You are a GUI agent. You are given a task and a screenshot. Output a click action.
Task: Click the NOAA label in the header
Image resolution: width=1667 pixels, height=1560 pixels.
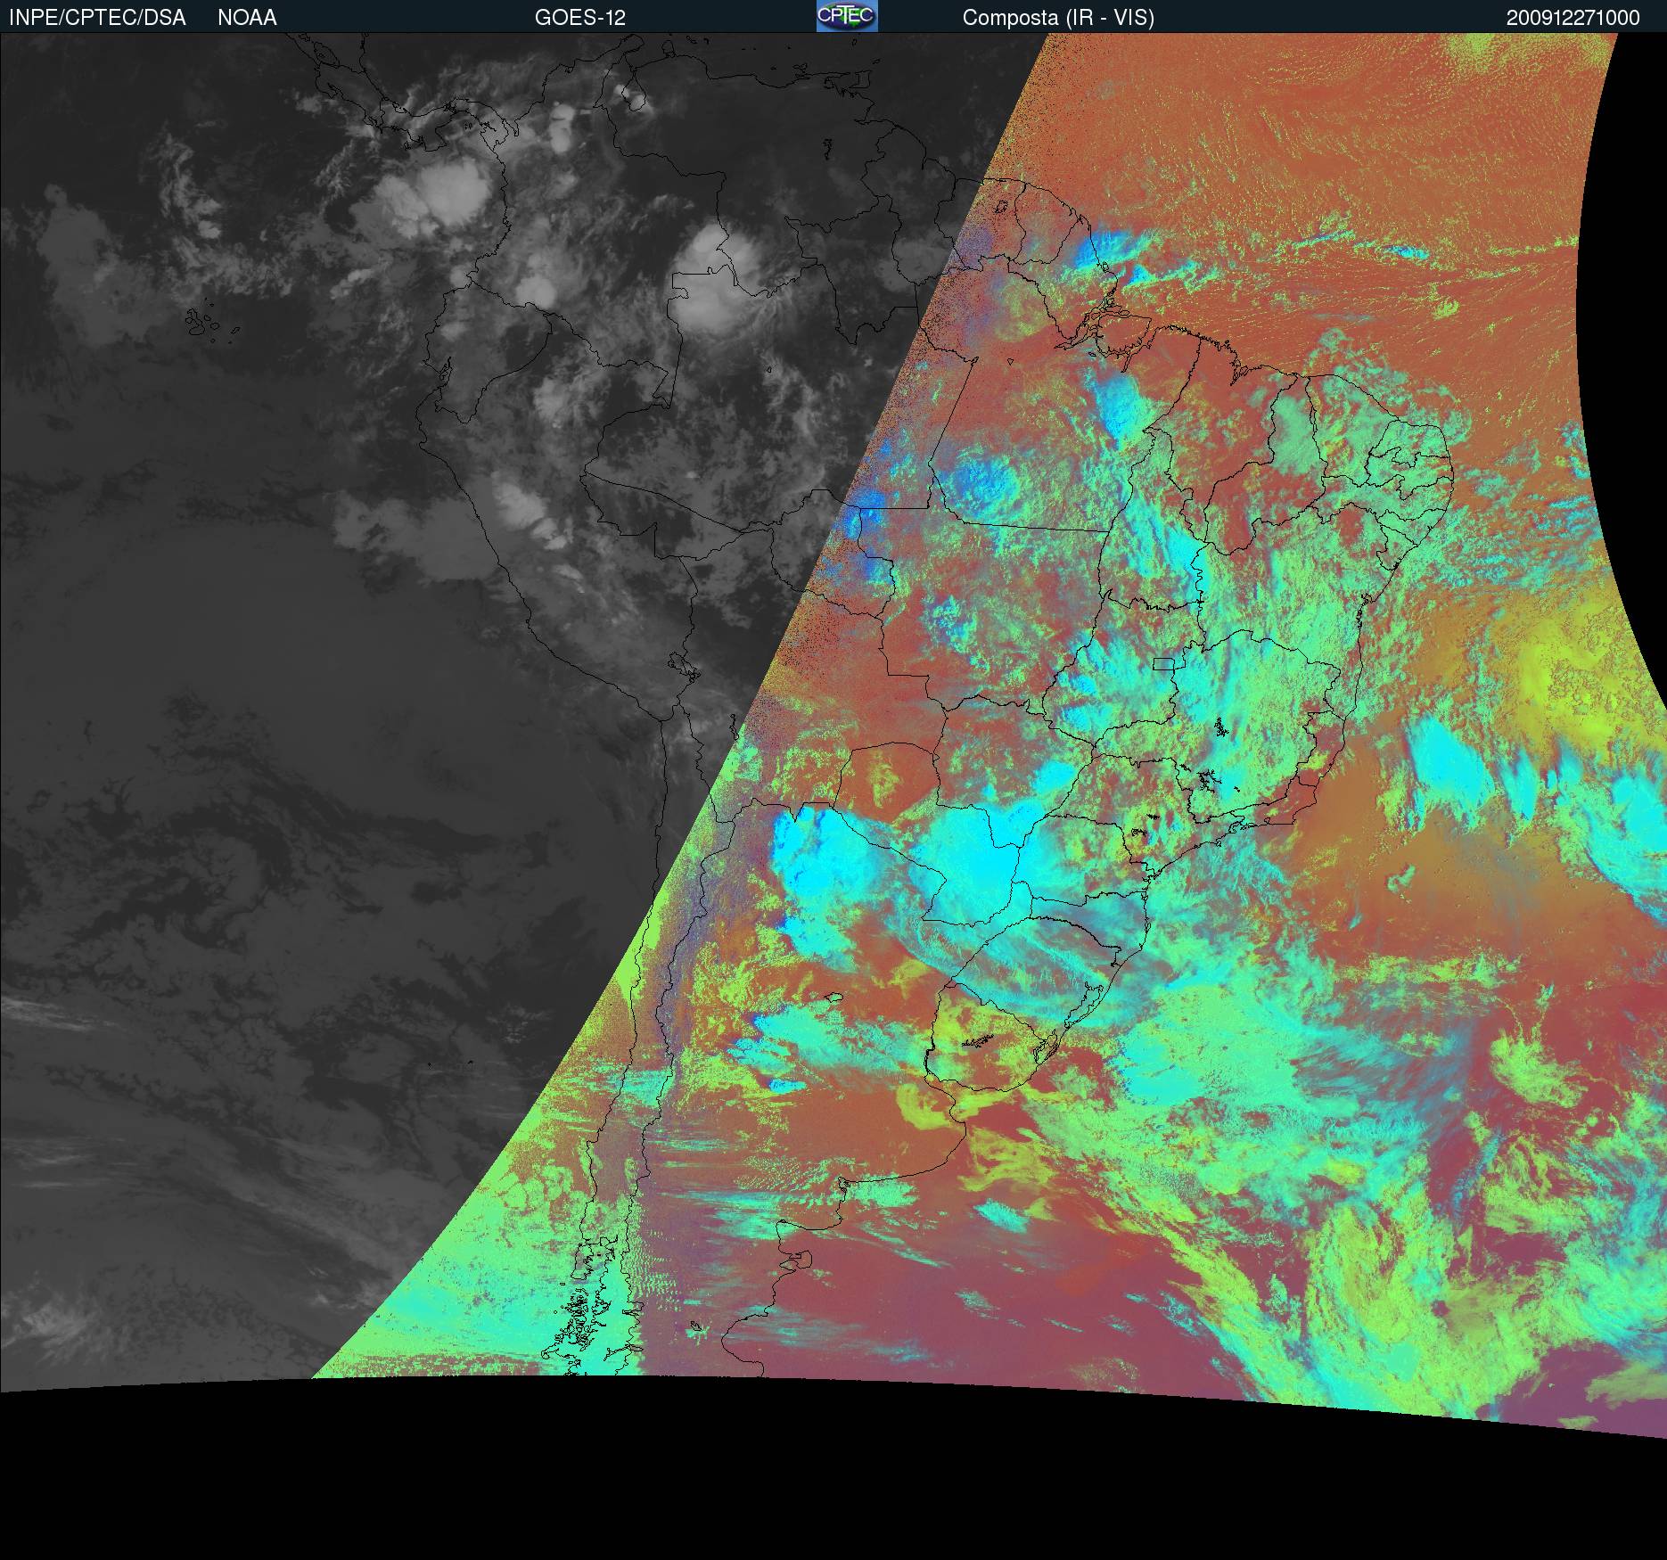tap(247, 18)
